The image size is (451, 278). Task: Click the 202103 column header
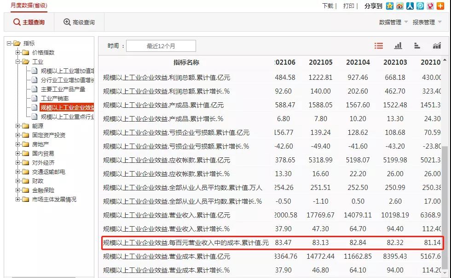tap(395, 62)
